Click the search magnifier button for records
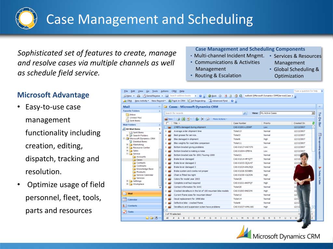 click(245, 113)
